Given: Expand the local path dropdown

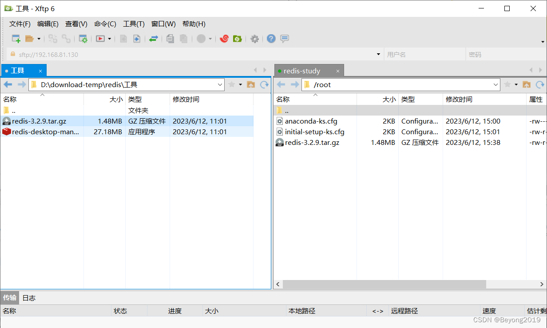Looking at the screenshot, I should tap(221, 84).
